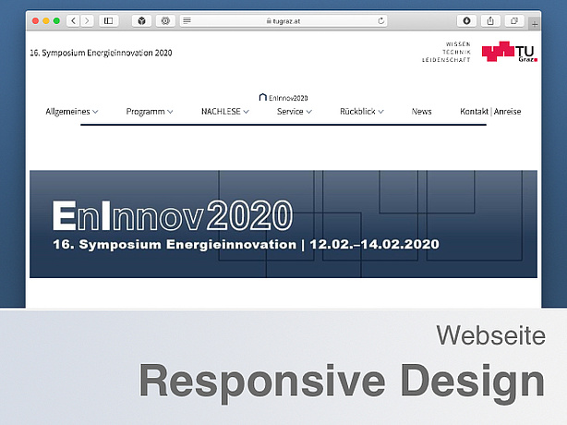Show the tab overview button
Viewport: 567px width, 425px height.
point(513,20)
